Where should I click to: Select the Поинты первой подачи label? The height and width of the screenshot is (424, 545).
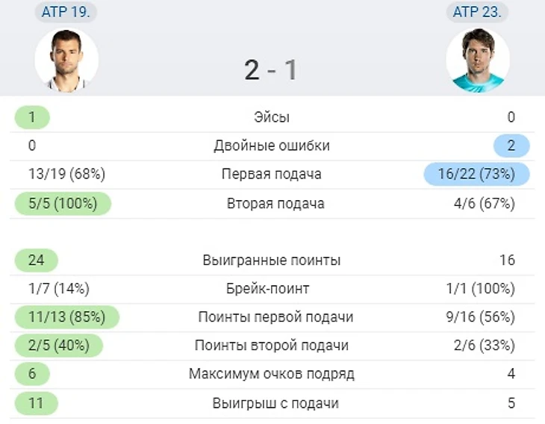(x=275, y=317)
